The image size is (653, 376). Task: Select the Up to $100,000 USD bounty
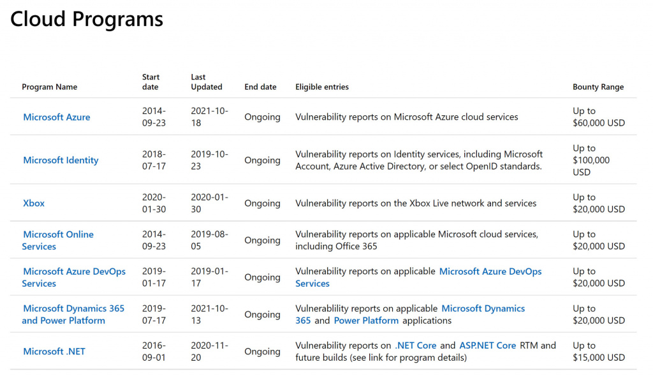click(591, 161)
